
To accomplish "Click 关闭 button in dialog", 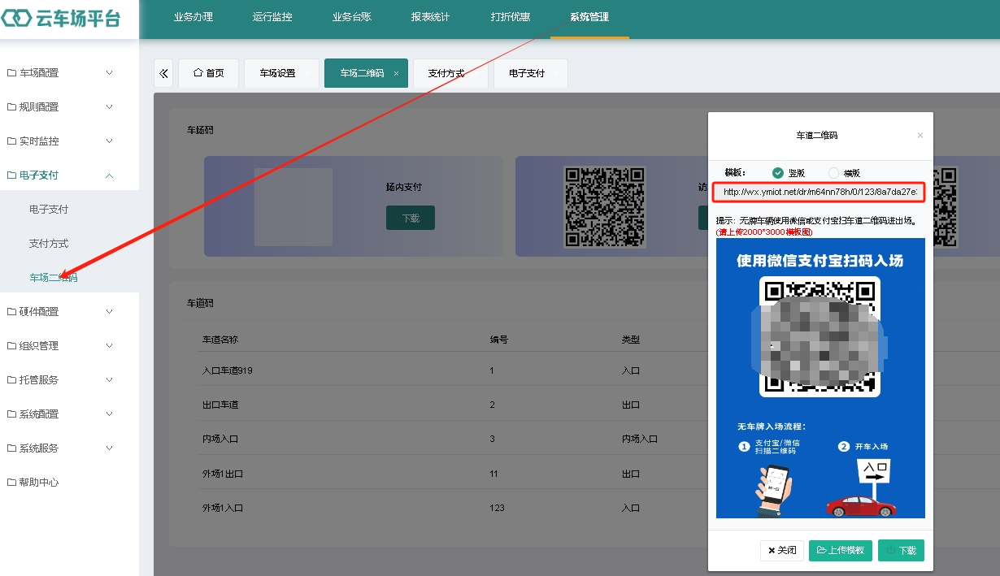I will (x=782, y=550).
